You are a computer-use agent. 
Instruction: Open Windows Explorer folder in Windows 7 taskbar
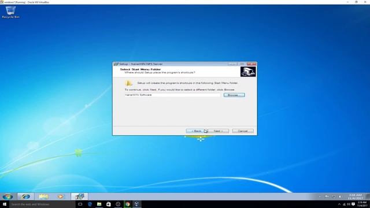43,196
